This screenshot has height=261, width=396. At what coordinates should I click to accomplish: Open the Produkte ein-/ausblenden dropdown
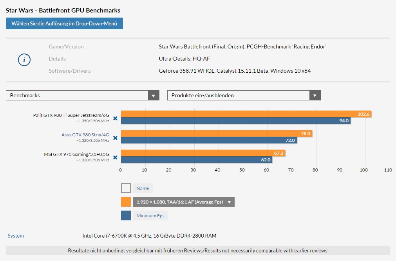pos(244,95)
